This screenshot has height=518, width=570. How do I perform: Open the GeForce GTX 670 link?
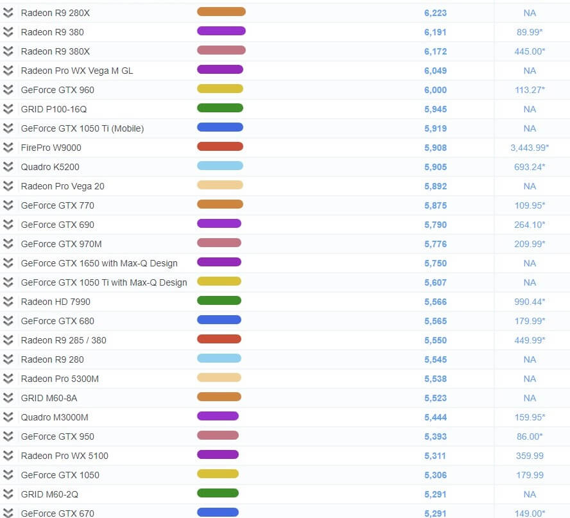click(x=57, y=514)
